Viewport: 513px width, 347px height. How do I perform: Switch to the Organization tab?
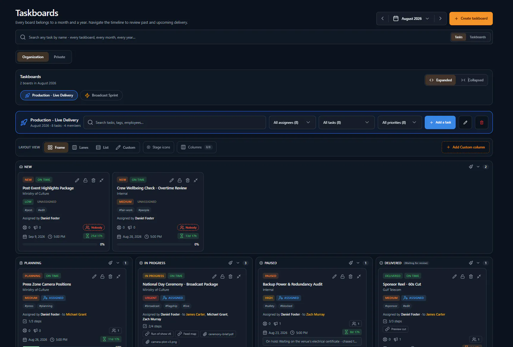33,57
